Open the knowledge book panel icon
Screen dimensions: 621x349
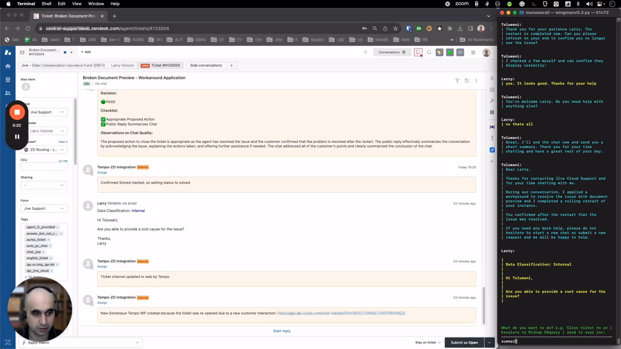(x=492, y=90)
